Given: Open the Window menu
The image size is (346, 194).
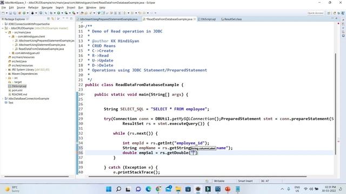Looking at the screenshot, I should click(91, 8).
